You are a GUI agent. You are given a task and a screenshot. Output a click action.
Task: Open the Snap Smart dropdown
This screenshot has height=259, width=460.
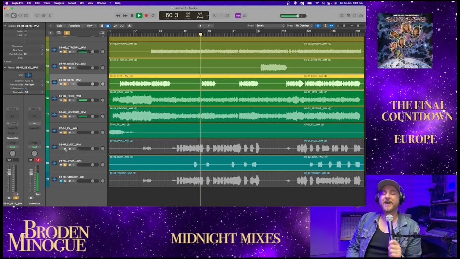[270, 26]
